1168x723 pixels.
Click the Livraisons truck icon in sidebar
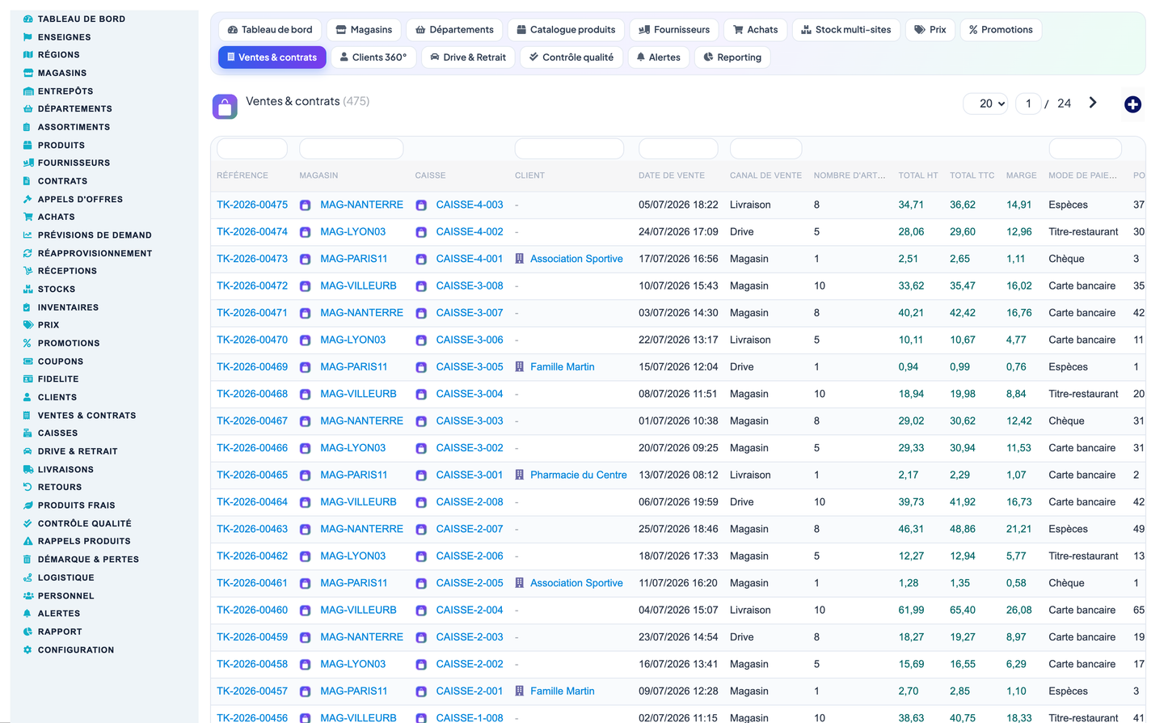tap(27, 469)
